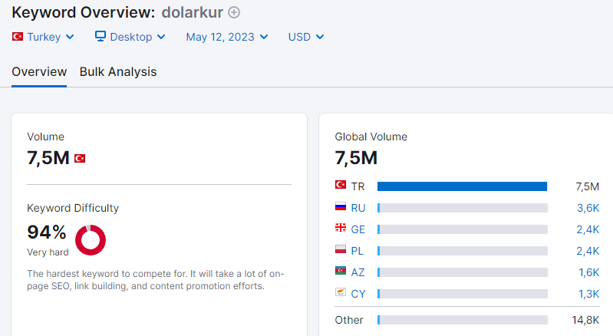Click the Russia flag icon

[341, 206]
